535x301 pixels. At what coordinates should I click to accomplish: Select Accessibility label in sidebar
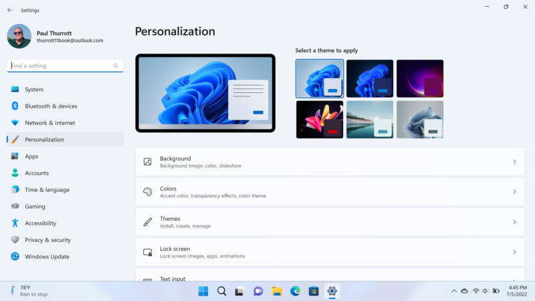coord(41,223)
